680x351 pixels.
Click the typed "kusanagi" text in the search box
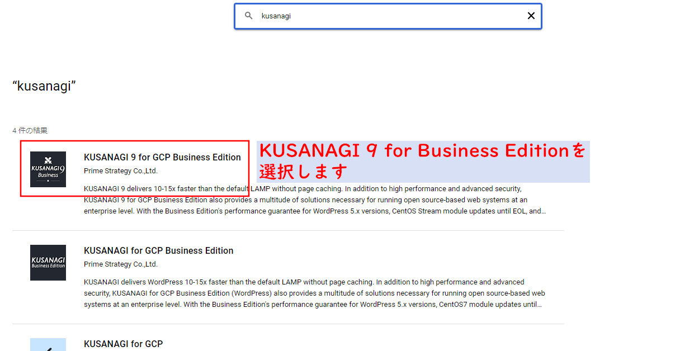pos(276,16)
